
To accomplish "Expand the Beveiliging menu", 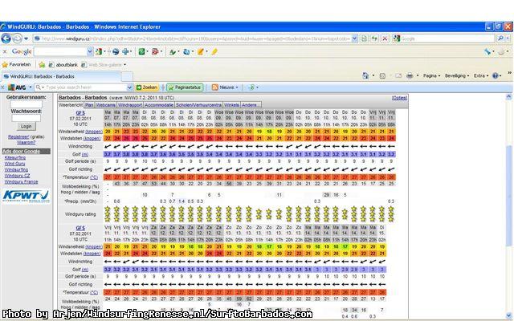I will point(456,75).
